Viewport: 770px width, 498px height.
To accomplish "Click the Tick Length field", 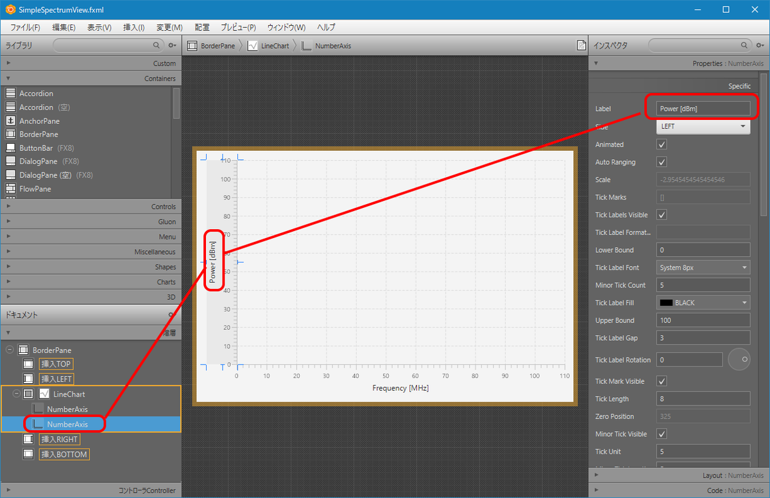I will [703, 399].
